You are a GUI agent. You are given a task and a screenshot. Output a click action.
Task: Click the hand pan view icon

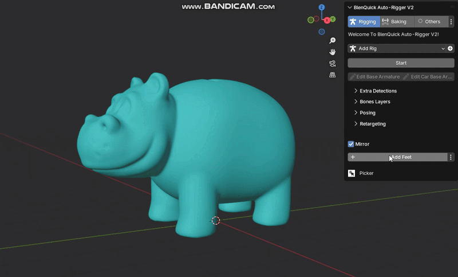pos(333,52)
